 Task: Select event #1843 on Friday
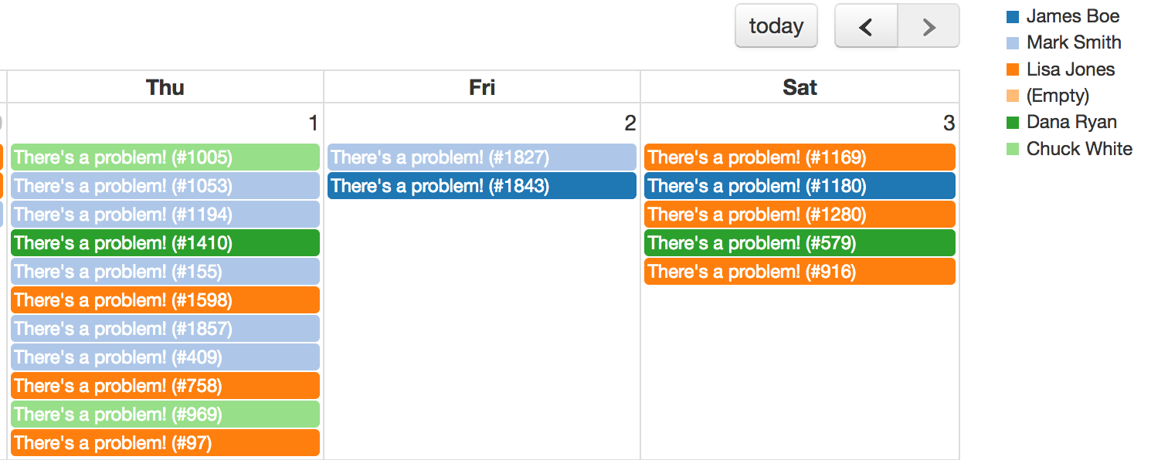pyautogui.click(x=481, y=185)
